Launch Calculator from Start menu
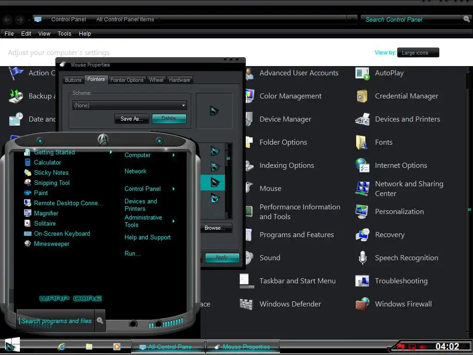 tap(48, 162)
